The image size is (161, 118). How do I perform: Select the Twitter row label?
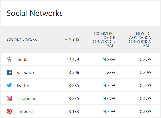(x=23, y=85)
